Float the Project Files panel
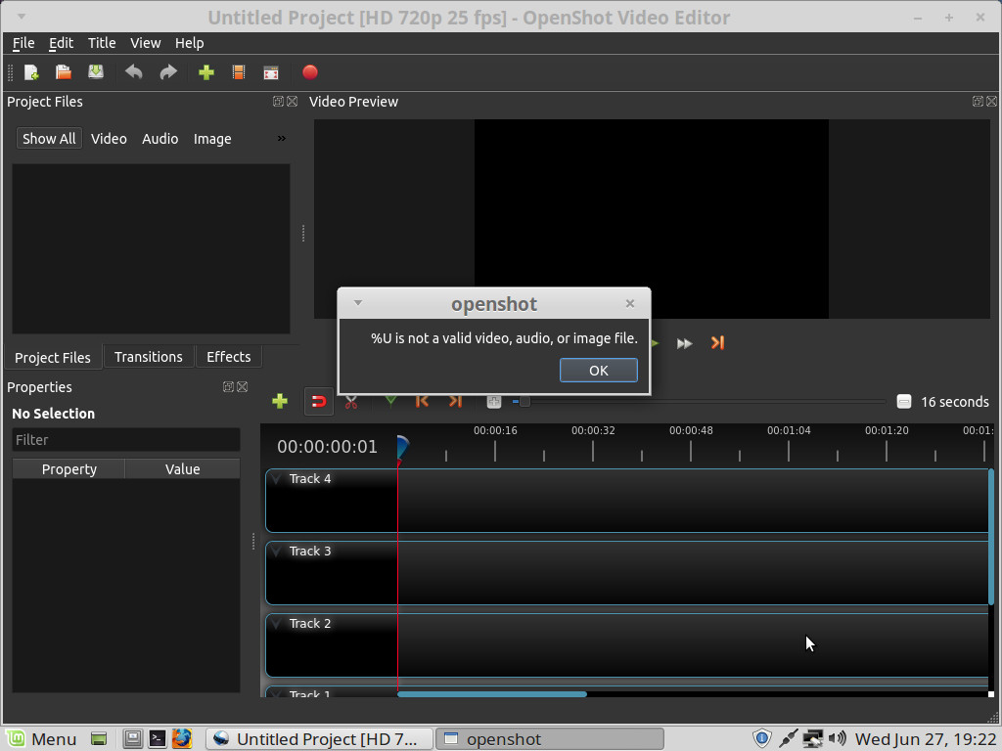The width and height of the screenshot is (1002, 751). (278, 101)
